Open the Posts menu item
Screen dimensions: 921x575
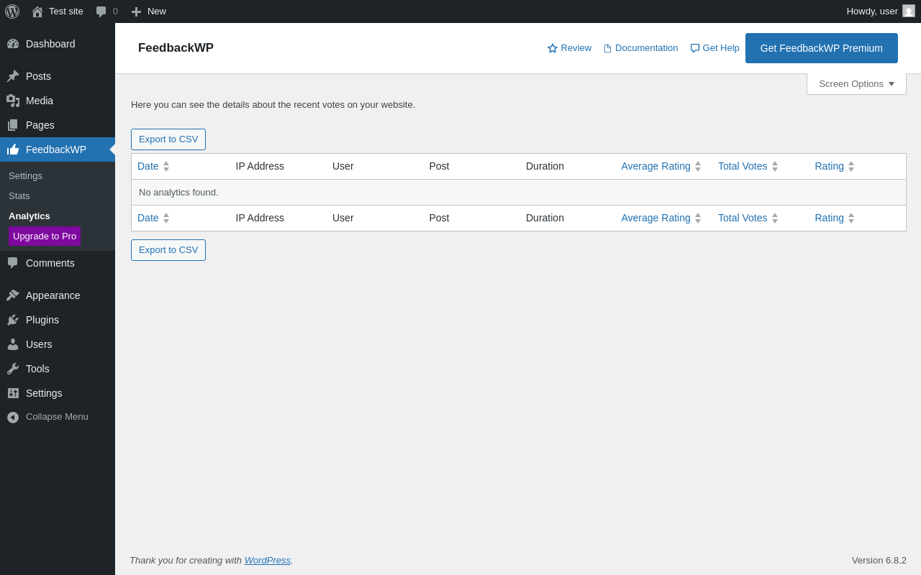point(58,76)
